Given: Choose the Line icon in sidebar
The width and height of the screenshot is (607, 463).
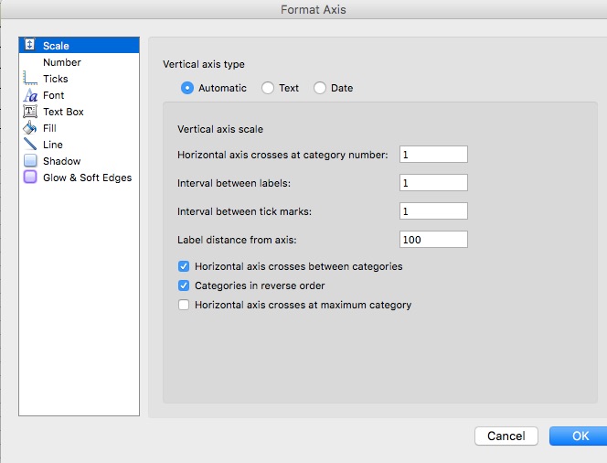Looking at the screenshot, I should pyautogui.click(x=30, y=145).
